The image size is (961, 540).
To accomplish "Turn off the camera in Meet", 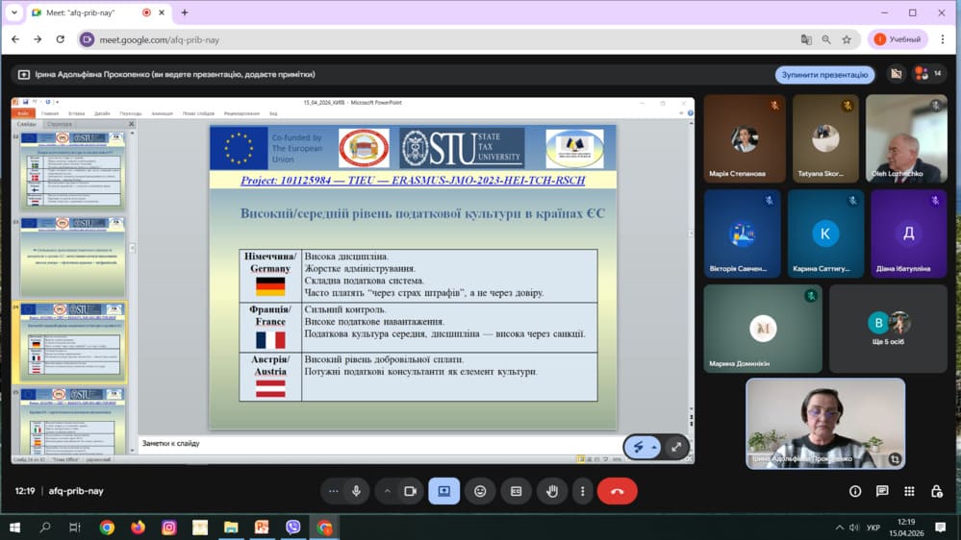I will point(410,491).
